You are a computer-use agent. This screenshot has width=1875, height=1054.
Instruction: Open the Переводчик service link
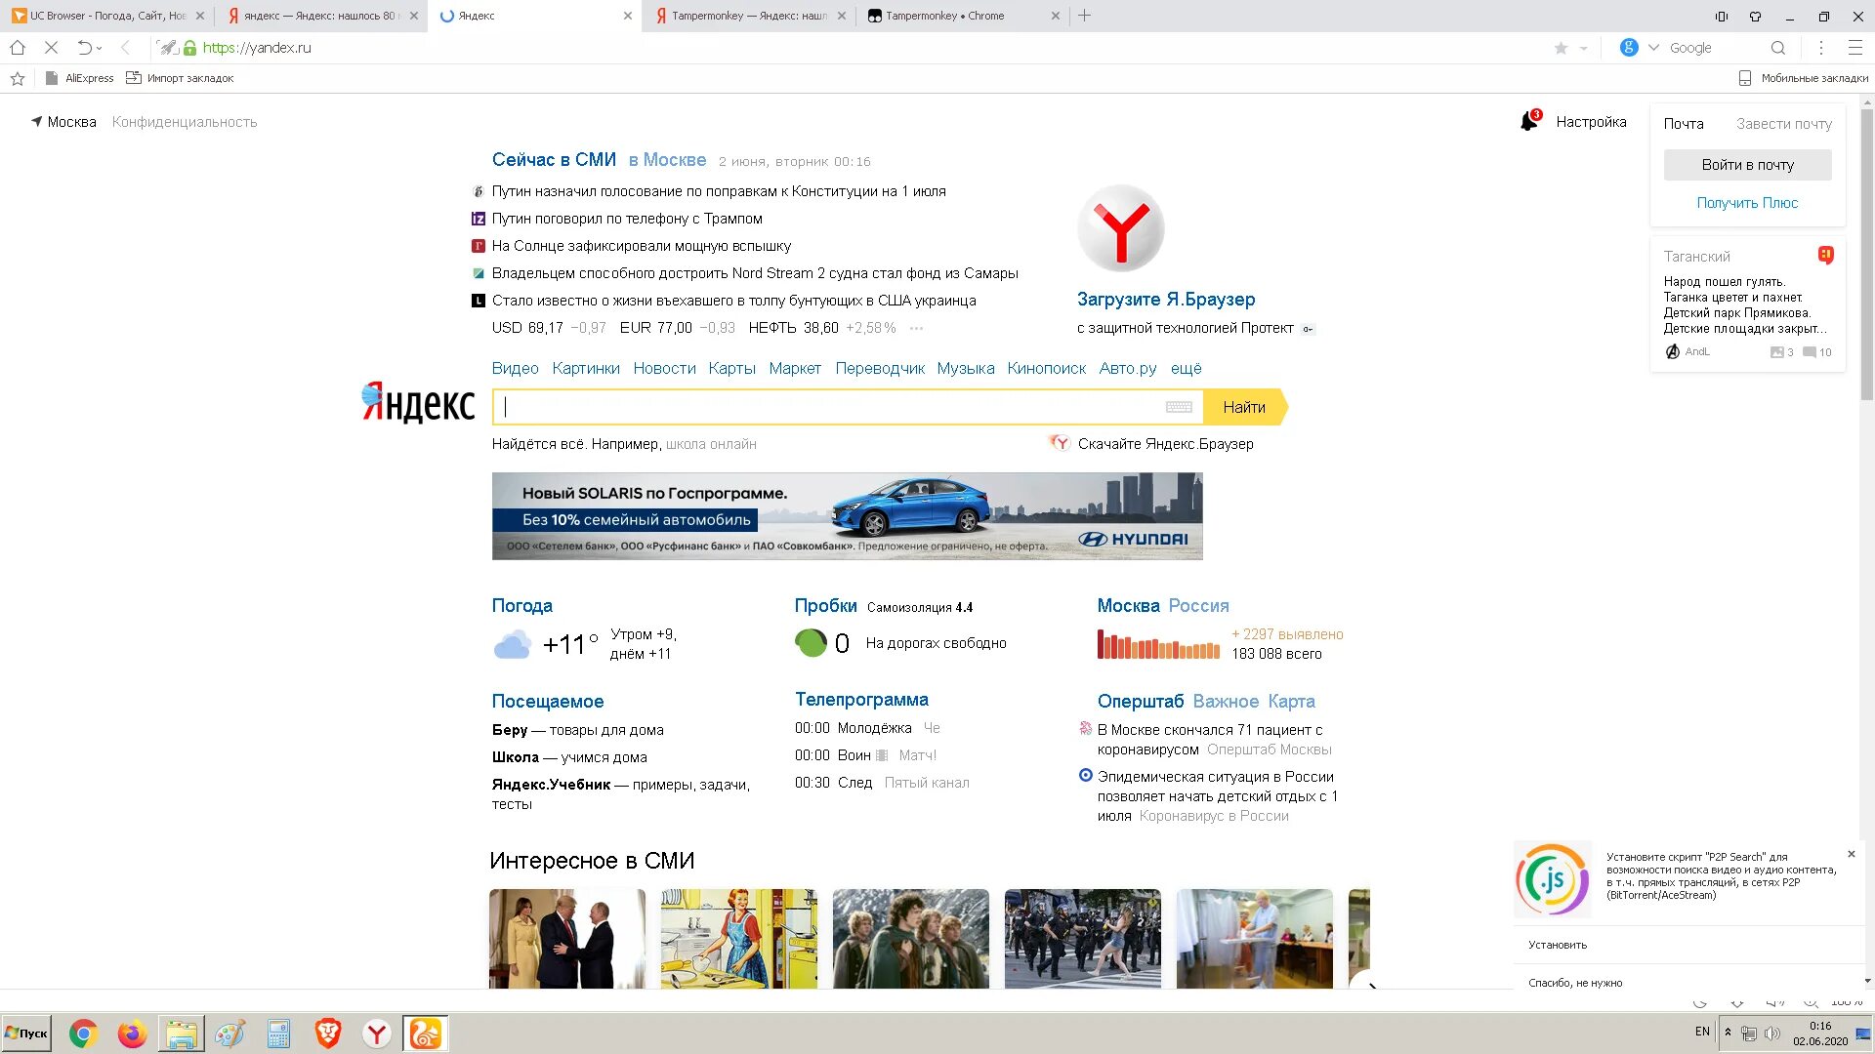click(879, 368)
